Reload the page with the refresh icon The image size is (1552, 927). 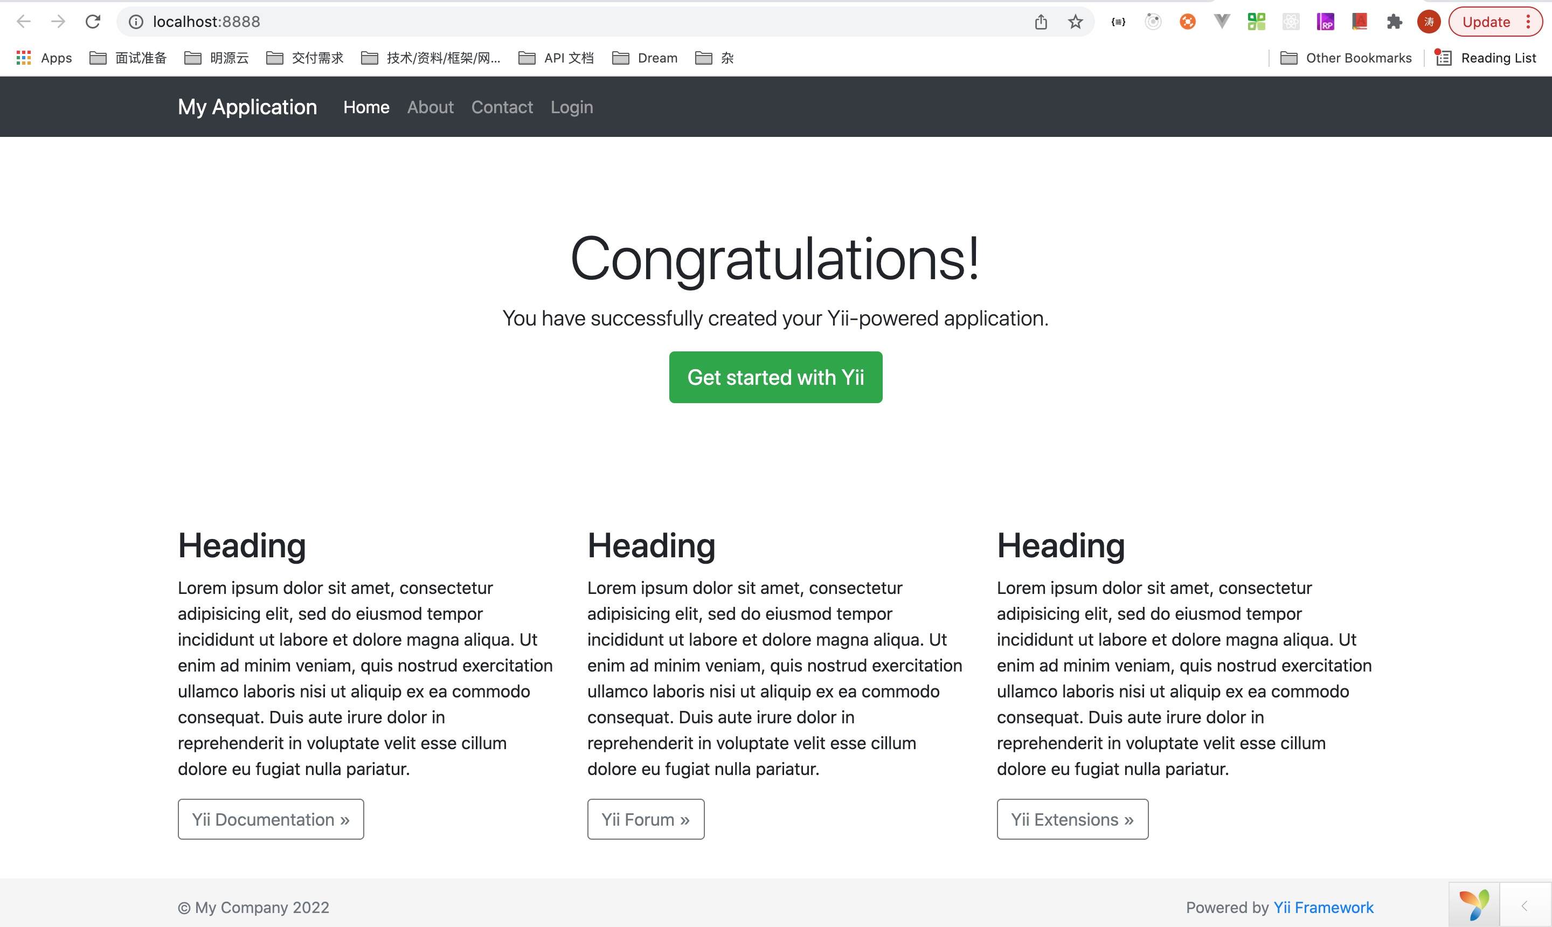tap(93, 22)
